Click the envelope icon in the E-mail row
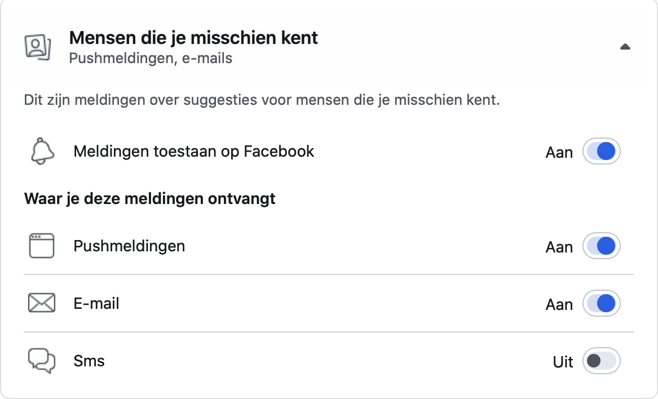658x399 pixels. (41, 303)
